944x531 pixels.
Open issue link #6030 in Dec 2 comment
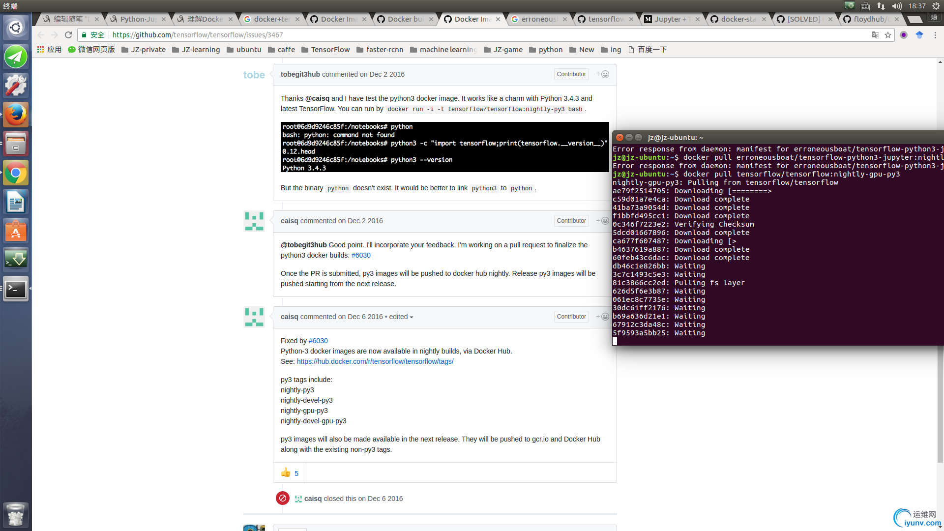[x=361, y=255]
